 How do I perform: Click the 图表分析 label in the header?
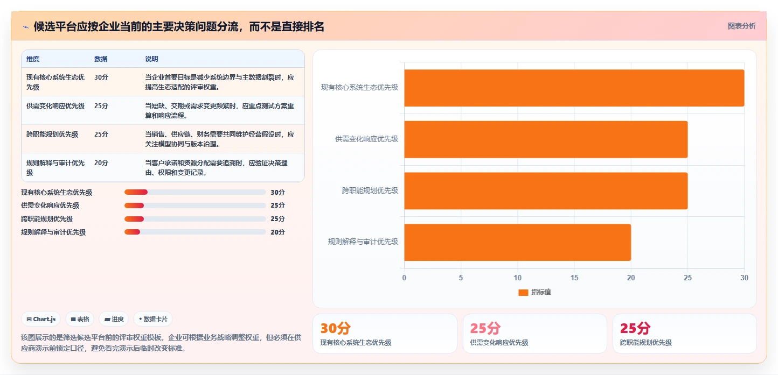click(741, 26)
